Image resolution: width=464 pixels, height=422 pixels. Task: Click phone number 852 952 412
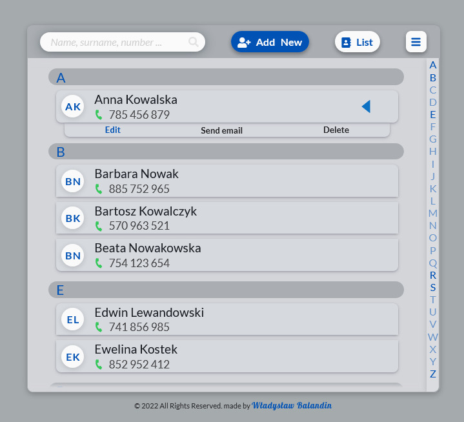pyautogui.click(x=139, y=365)
